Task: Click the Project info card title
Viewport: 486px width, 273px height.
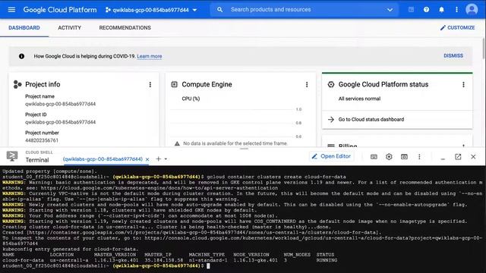Action: pos(43,84)
